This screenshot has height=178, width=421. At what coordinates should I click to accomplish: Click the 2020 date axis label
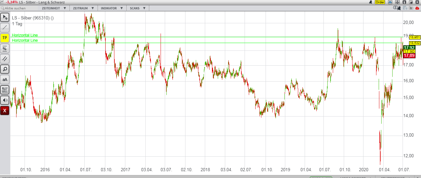pyautogui.click(x=363, y=170)
